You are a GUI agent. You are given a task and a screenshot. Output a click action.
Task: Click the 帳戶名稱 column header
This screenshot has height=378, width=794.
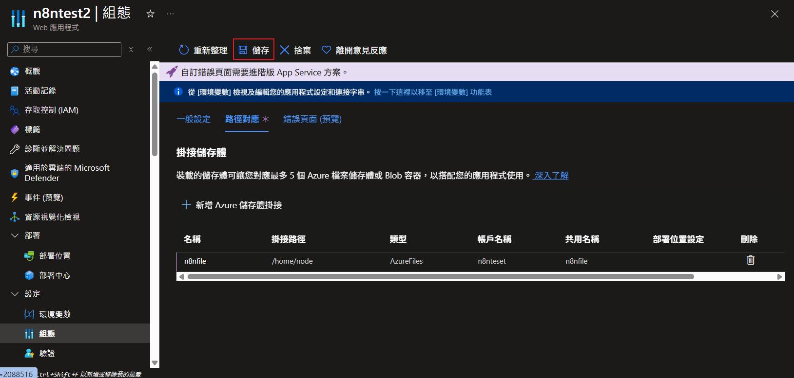(494, 239)
